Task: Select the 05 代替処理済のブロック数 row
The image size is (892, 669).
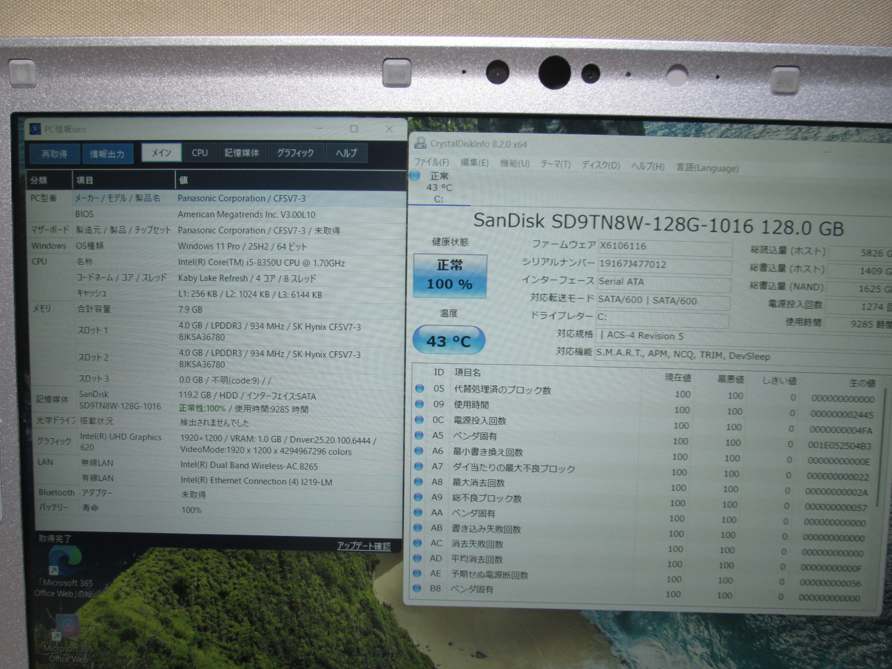Action: pos(646,393)
